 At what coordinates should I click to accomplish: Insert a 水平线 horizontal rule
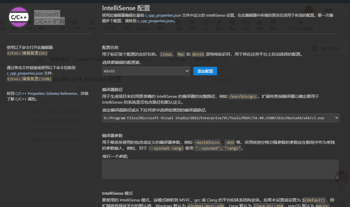tap(92, 24)
